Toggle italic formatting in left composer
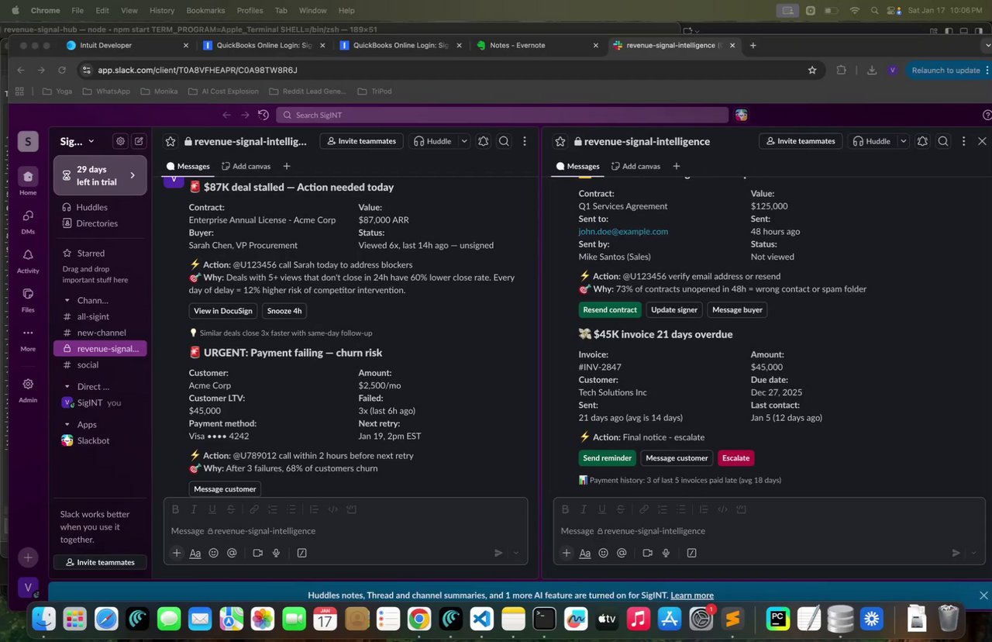Image resolution: width=992 pixels, height=642 pixels. 194,509
